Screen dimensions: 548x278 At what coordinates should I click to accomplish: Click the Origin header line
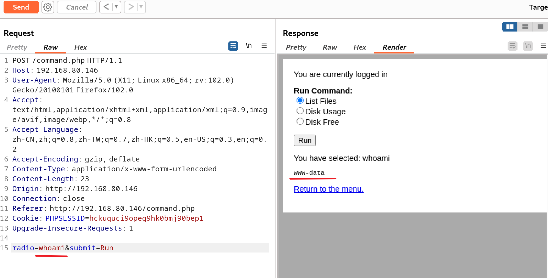(x=75, y=189)
